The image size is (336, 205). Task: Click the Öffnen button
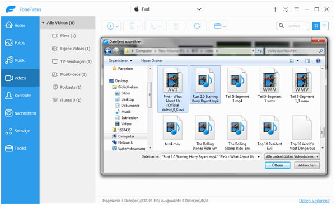(x=278, y=165)
